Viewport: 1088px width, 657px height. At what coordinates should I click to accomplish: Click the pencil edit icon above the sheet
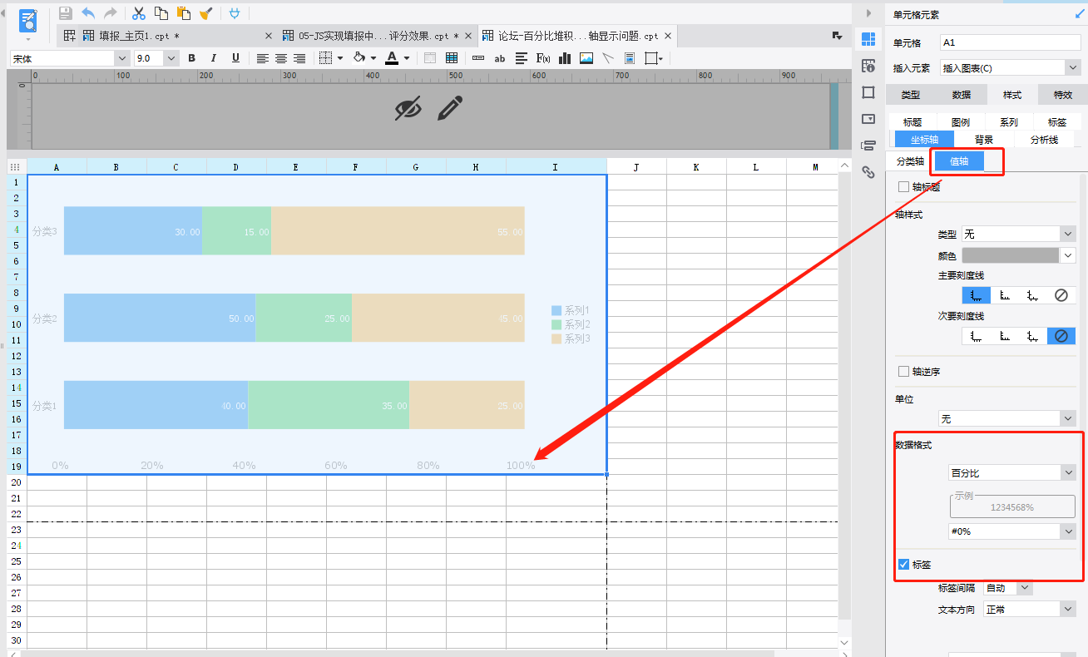(x=450, y=108)
